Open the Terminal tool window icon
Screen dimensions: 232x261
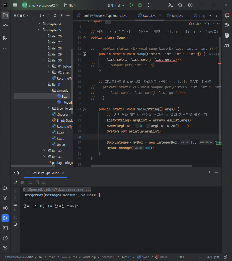[x=5, y=228]
